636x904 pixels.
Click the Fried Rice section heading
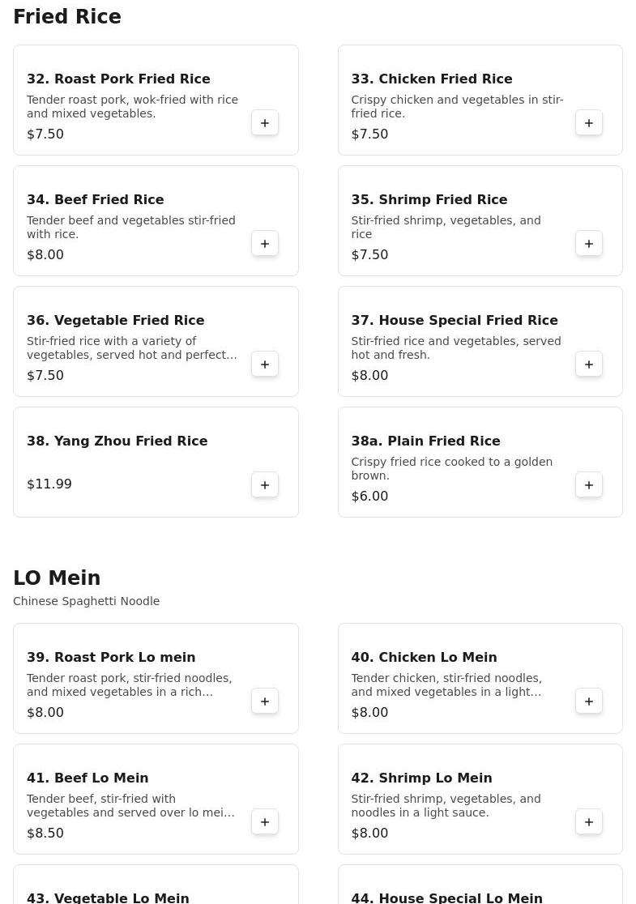(67, 17)
